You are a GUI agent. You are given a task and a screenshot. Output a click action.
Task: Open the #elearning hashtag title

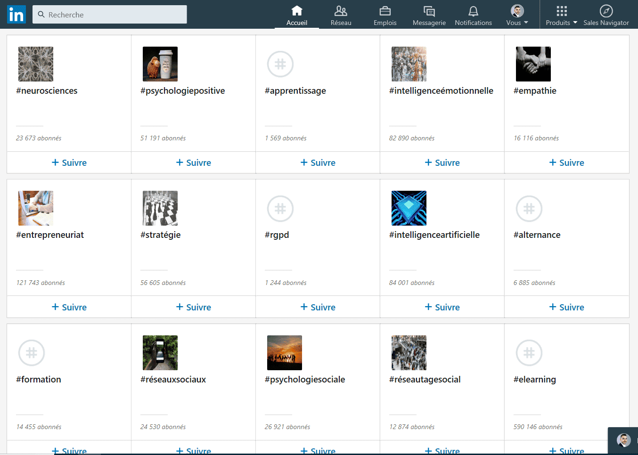(535, 380)
